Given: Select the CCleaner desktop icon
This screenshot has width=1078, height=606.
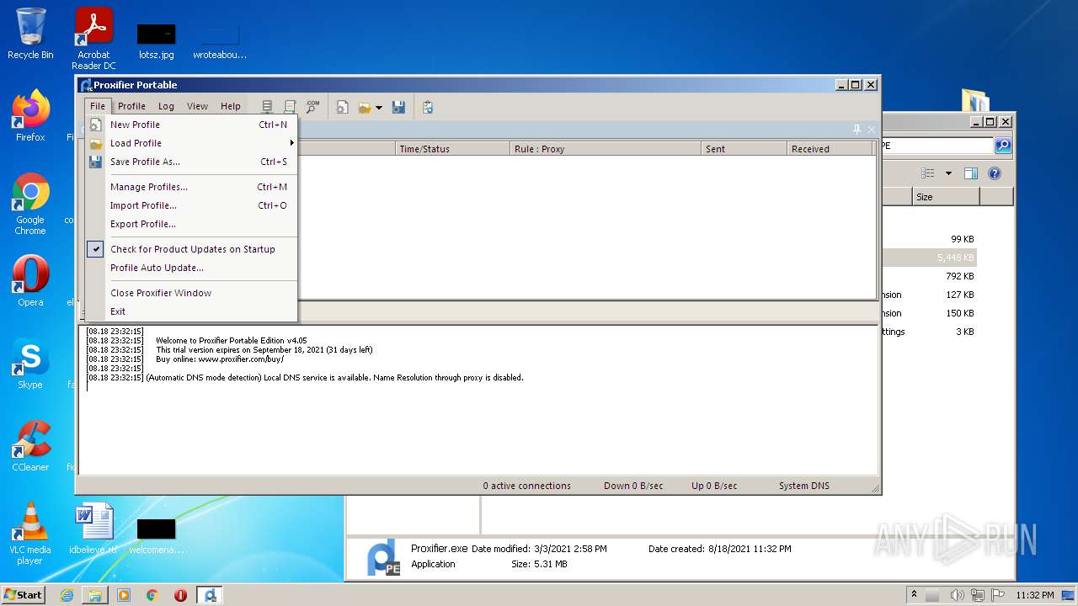Looking at the screenshot, I should click(x=30, y=446).
